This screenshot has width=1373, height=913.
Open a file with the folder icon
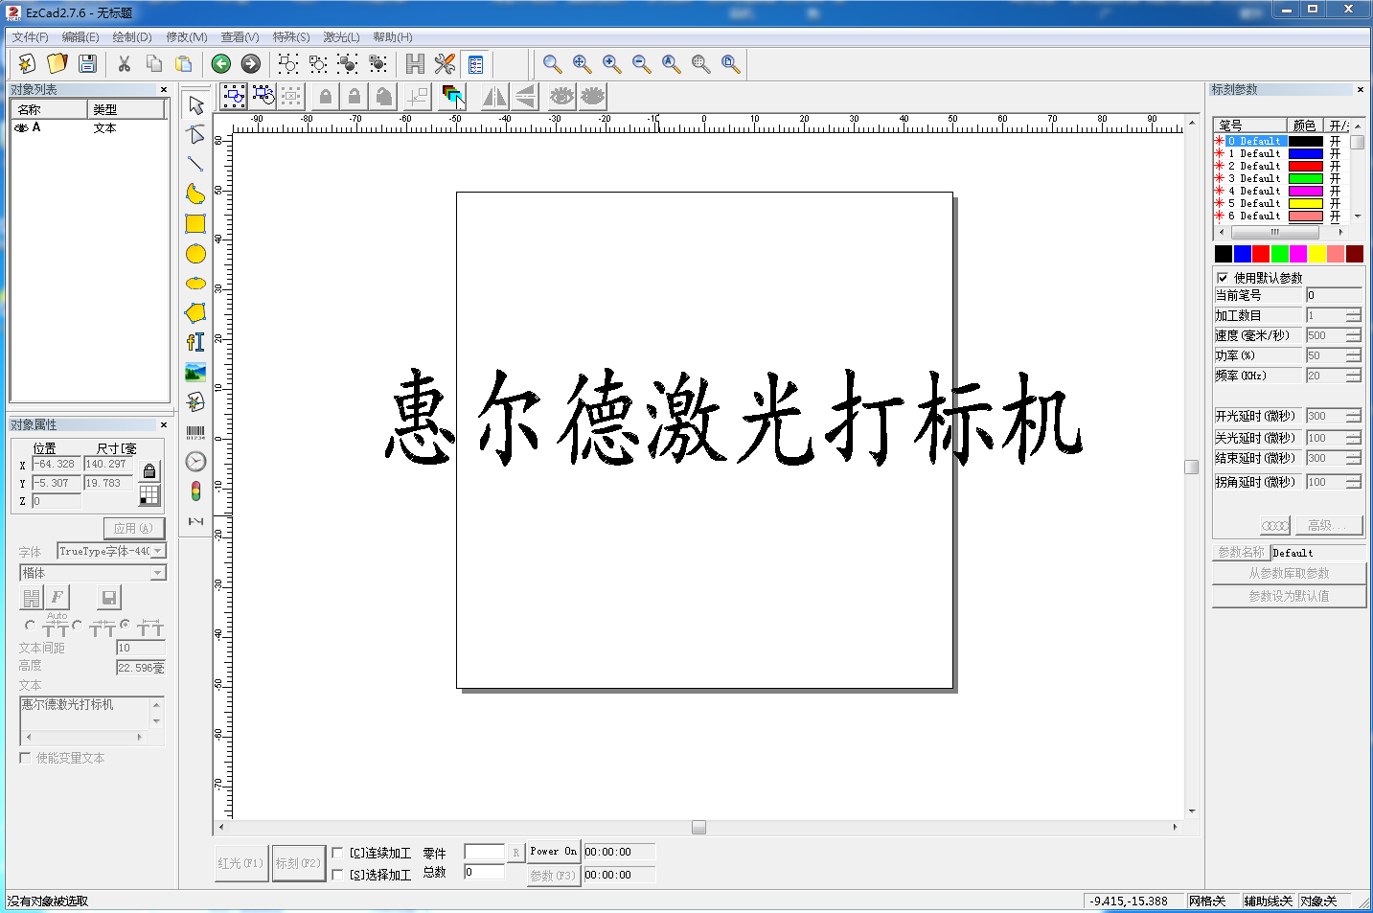coord(57,63)
